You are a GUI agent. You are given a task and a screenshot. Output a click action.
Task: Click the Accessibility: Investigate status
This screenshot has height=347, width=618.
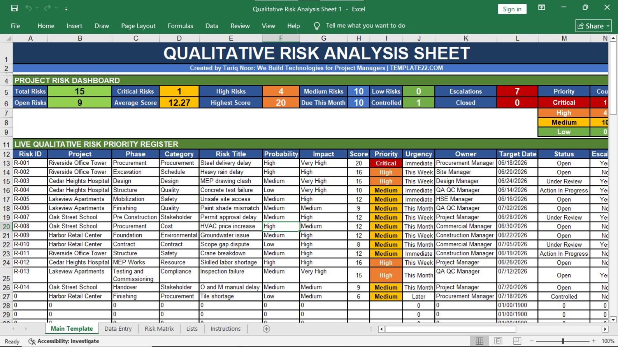[x=64, y=341]
